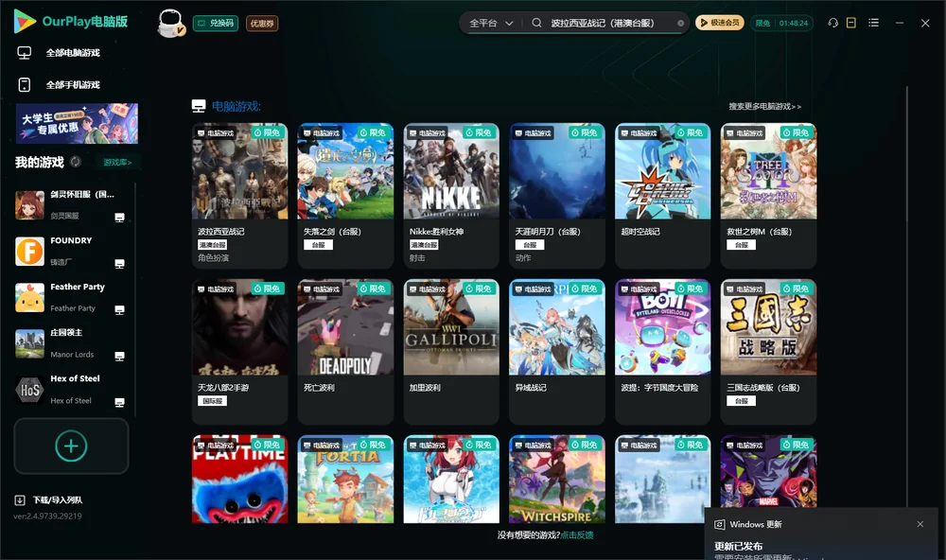Click the PC icon on the Hex of Steel row
946x560 pixels.
pos(119,403)
